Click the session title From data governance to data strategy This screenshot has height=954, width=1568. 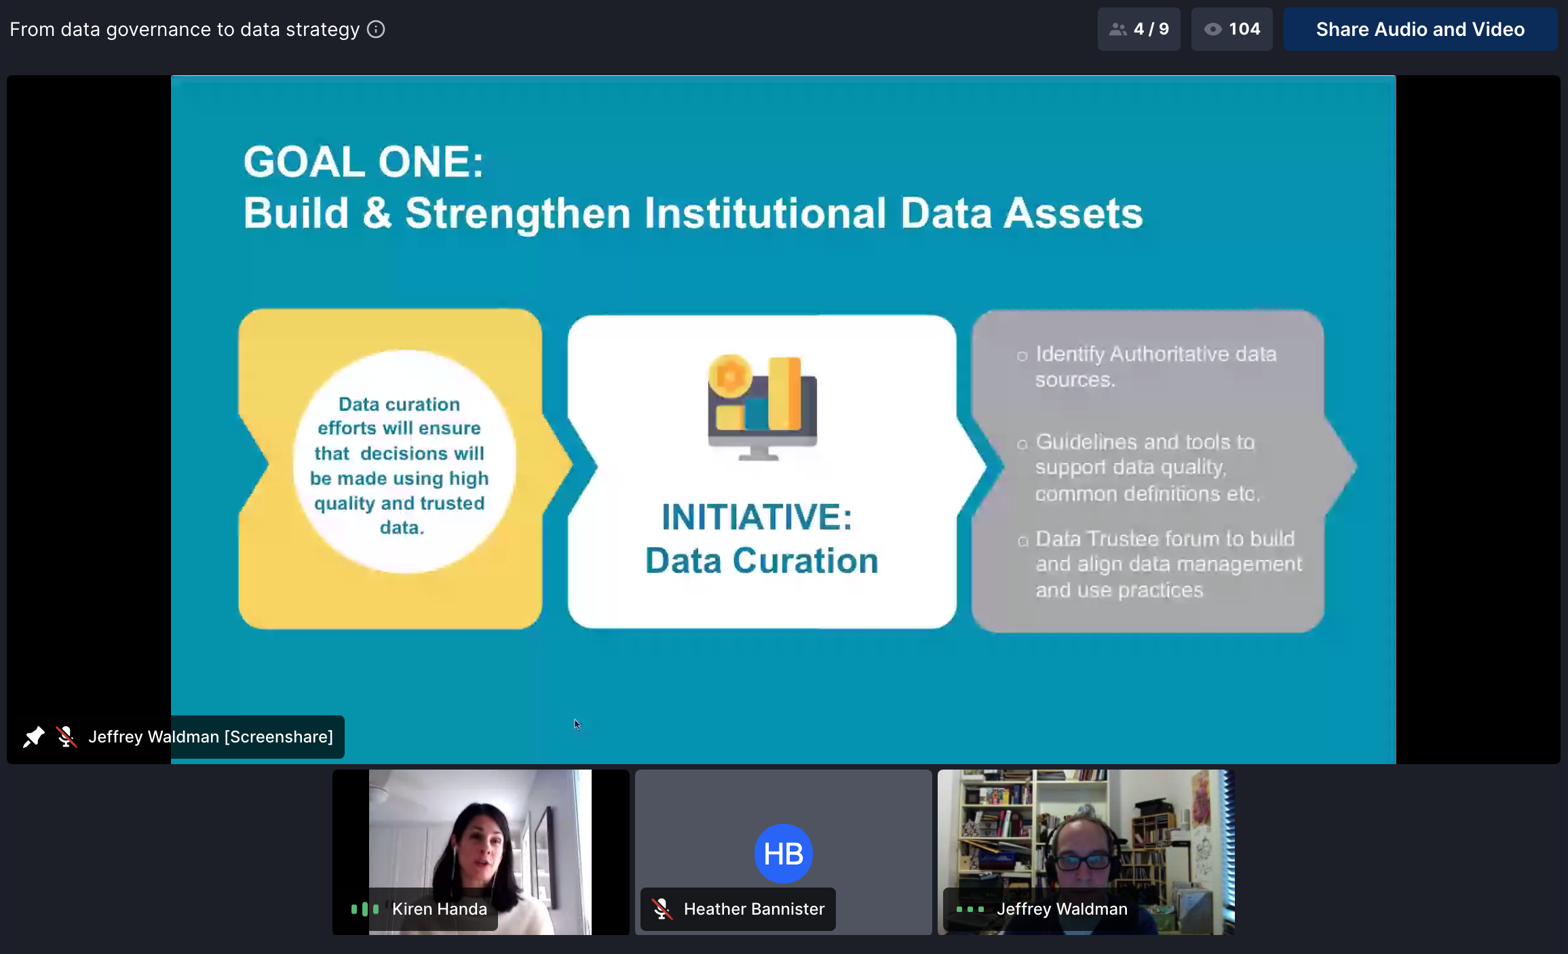click(185, 29)
